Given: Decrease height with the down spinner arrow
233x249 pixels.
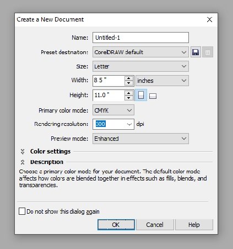Looking at the screenshot, I should click(x=129, y=98).
